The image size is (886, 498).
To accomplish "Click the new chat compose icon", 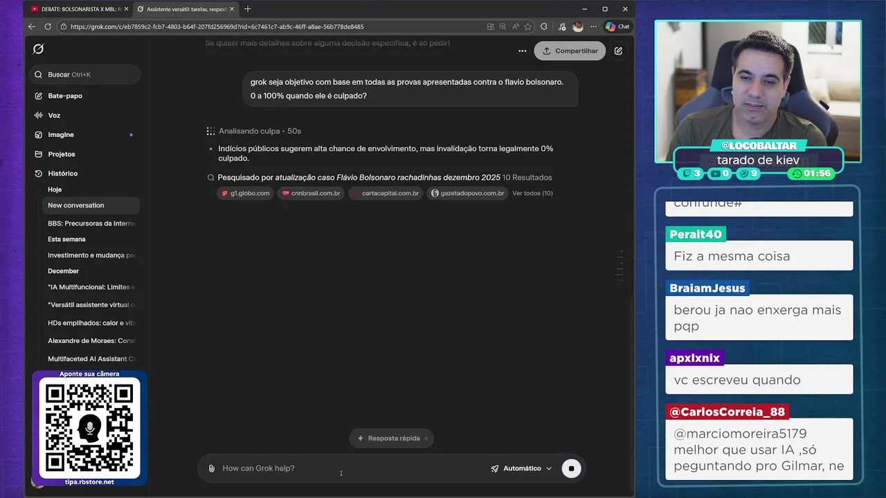I will point(618,51).
